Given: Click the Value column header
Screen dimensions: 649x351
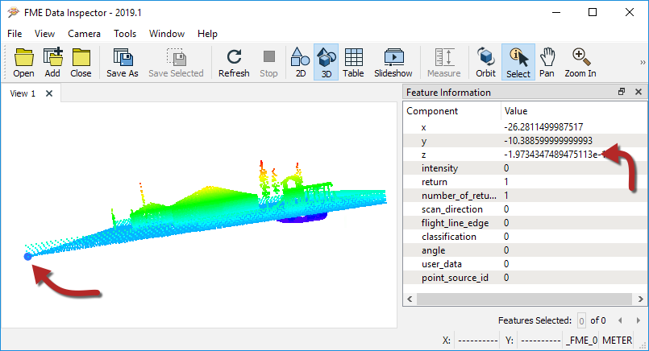Looking at the screenshot, I should [x=574, y=111].
